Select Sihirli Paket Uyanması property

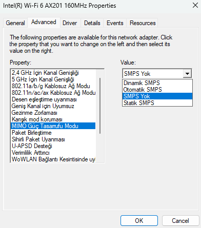point(53,139)
